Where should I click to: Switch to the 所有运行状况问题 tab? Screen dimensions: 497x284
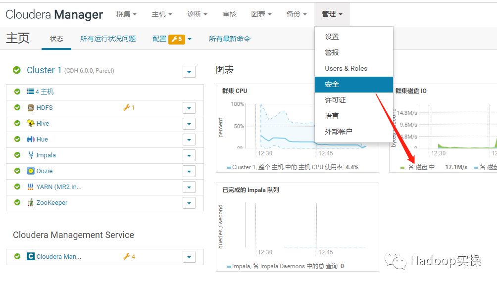pos(108,39)
